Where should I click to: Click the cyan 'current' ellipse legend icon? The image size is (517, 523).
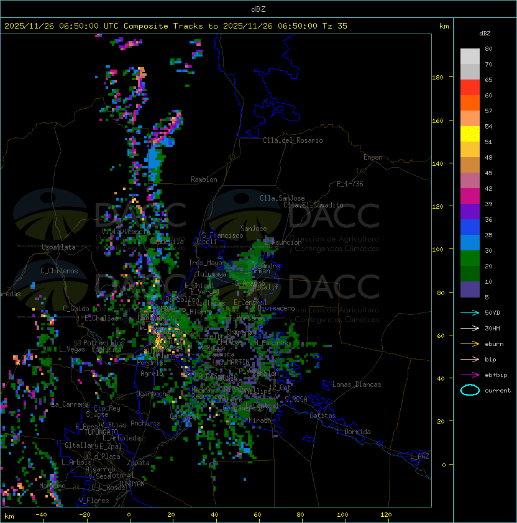[x=470, y=390]
